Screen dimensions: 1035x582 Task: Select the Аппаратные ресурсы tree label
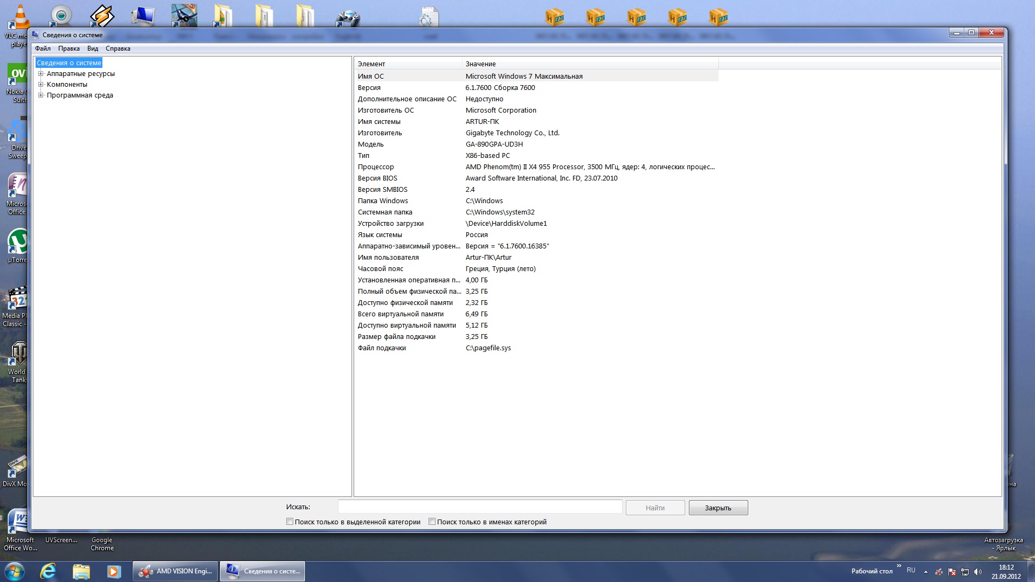coord(80,74)
